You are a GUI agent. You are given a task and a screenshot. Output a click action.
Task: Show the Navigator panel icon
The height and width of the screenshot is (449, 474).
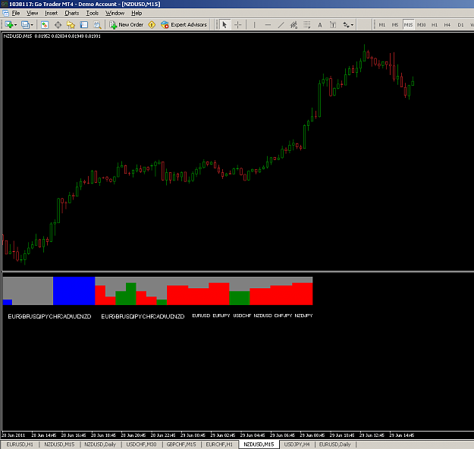(x=71, y=25)
